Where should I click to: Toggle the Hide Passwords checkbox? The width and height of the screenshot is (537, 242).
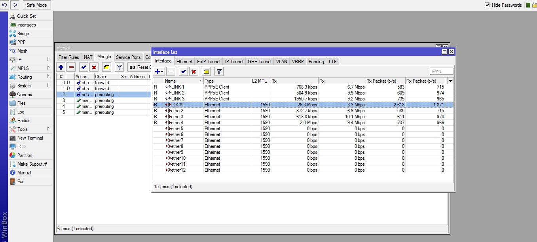[487, 5]
